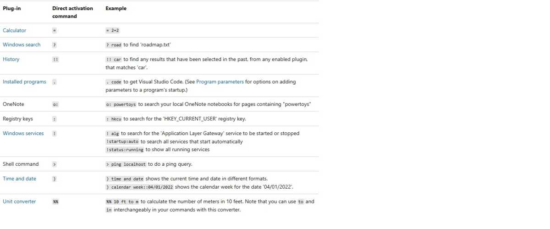The height and width of the screenshot is (229, 550).
Task: Click the '= 2+2' example code
Action: click(x=113, y=31)
